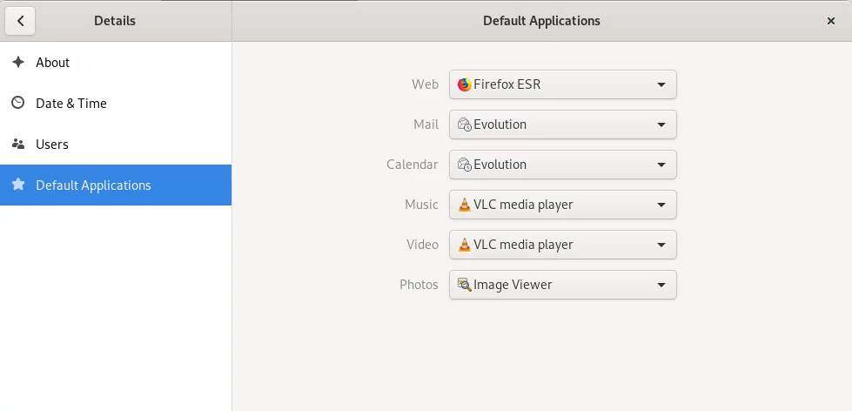Open the Web default browser dropdown
852x411 pixels.
point(562,84)
